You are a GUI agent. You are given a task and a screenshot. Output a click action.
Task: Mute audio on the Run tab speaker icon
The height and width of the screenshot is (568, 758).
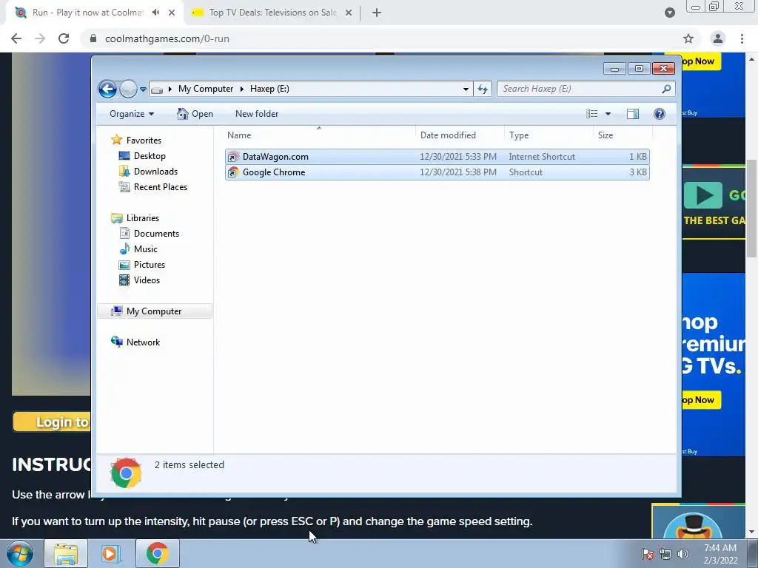click(x=155, y=13)
